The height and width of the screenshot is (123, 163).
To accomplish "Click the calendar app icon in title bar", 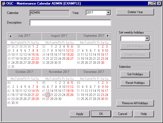I will [x=4, y=3].
